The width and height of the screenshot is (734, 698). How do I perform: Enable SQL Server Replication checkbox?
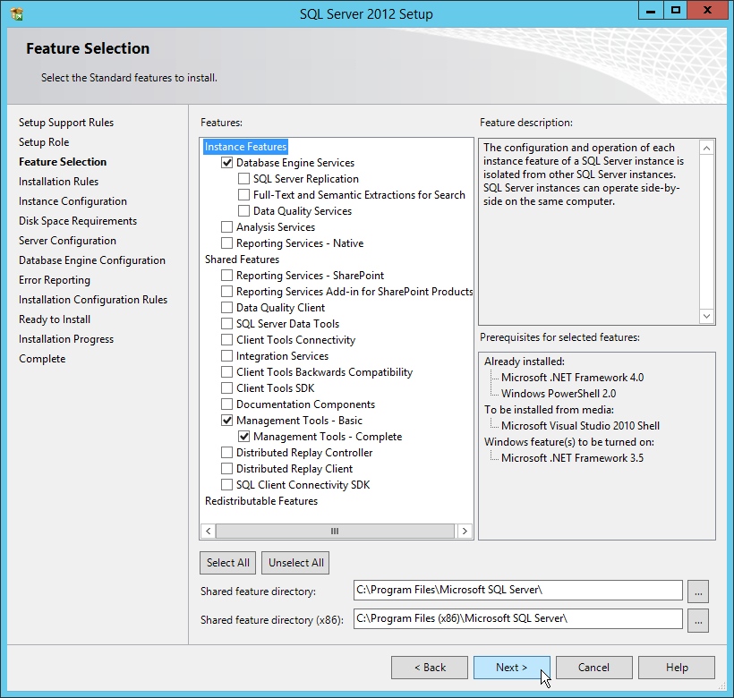(x=243, y=179)
